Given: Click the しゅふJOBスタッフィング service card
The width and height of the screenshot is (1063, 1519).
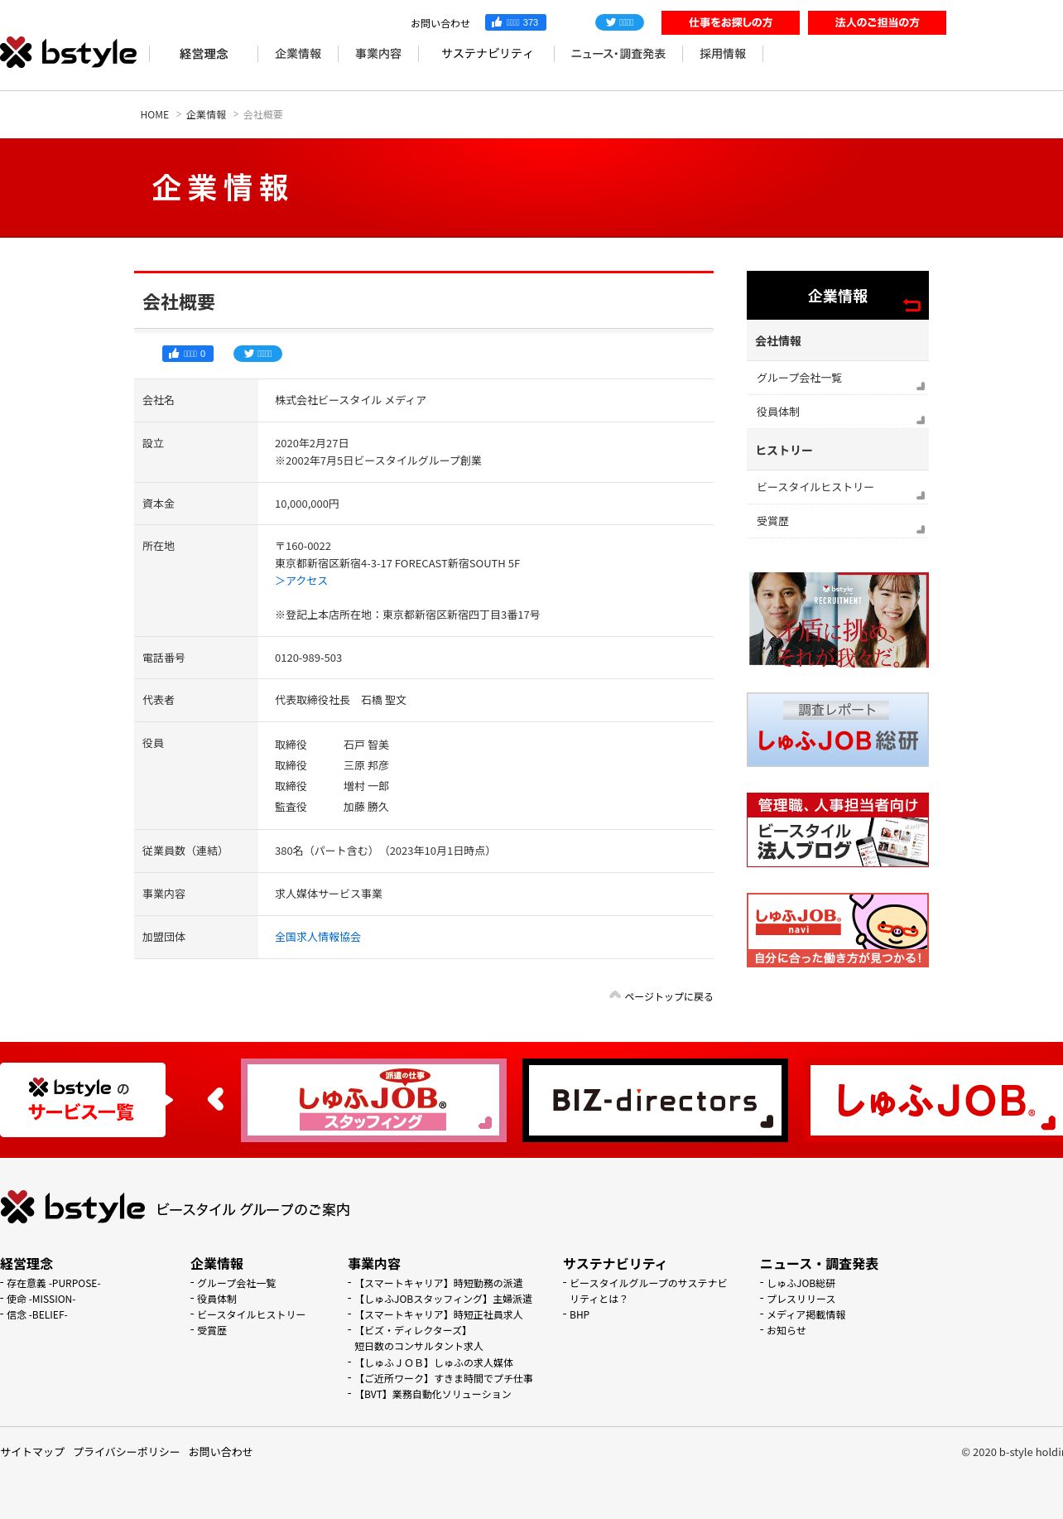Looking at the screenshot, I should (373, 1100).
